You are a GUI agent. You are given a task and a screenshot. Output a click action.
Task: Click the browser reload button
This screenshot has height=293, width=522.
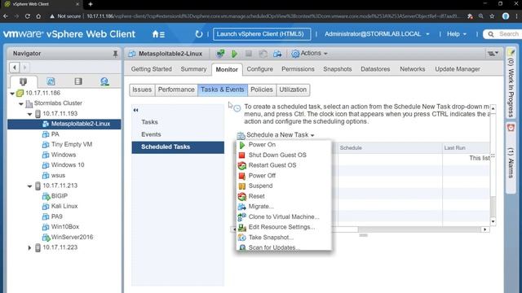pyautogui.click(x=27, y=16)
